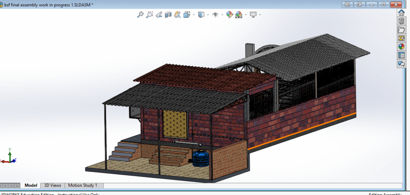This screenshot has width=410, height=195.
Task: Click the Edit Appearance icon
Action: click(229, 15)
